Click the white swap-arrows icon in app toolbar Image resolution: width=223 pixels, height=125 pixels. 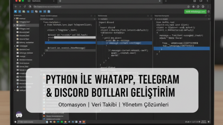(36, 11)
